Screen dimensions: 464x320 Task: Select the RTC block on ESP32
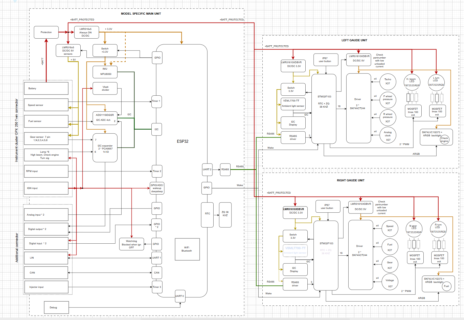(207, 215)
